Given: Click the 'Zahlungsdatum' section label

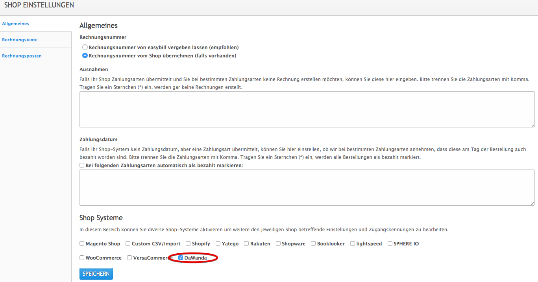Looking at the screenshot, I should tap(98, 140).
